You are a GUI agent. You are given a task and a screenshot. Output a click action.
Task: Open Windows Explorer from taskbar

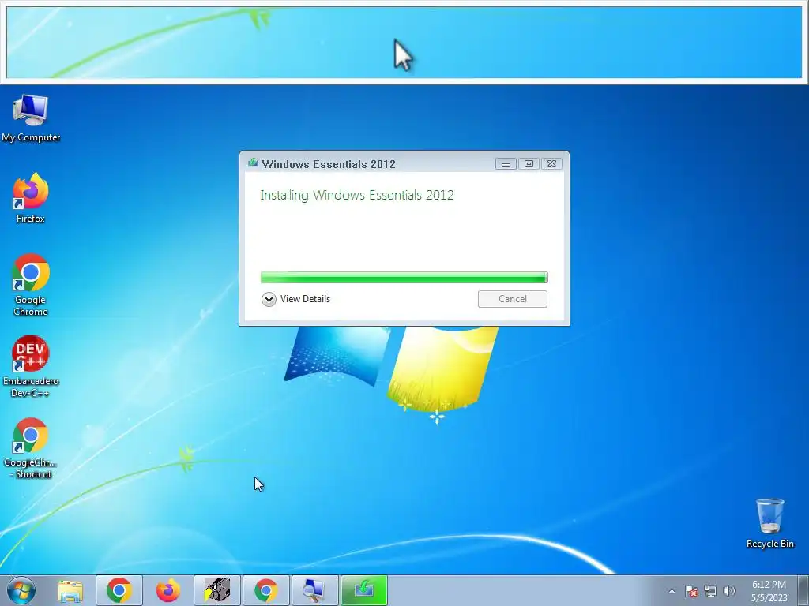point(70,590)
